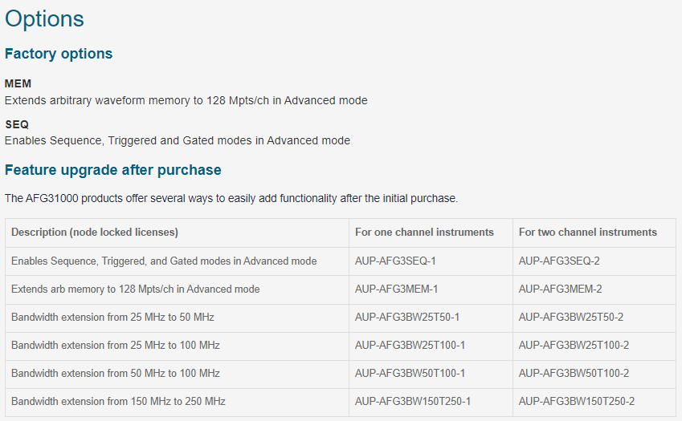
Task: Click the For two channel instruments header
Action: click(x=588, y=233)
